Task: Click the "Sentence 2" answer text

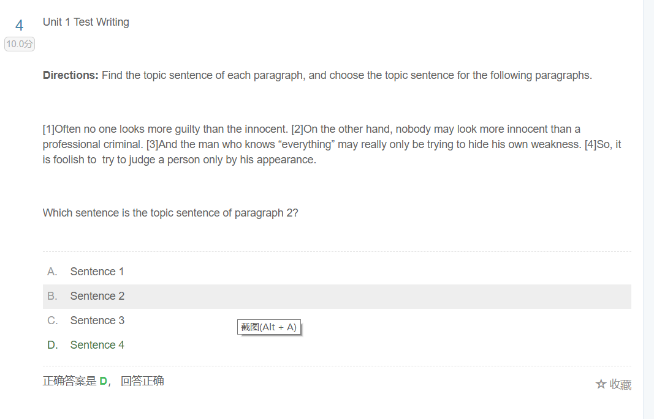Action: pyautogui.click(x=97, y=296)
